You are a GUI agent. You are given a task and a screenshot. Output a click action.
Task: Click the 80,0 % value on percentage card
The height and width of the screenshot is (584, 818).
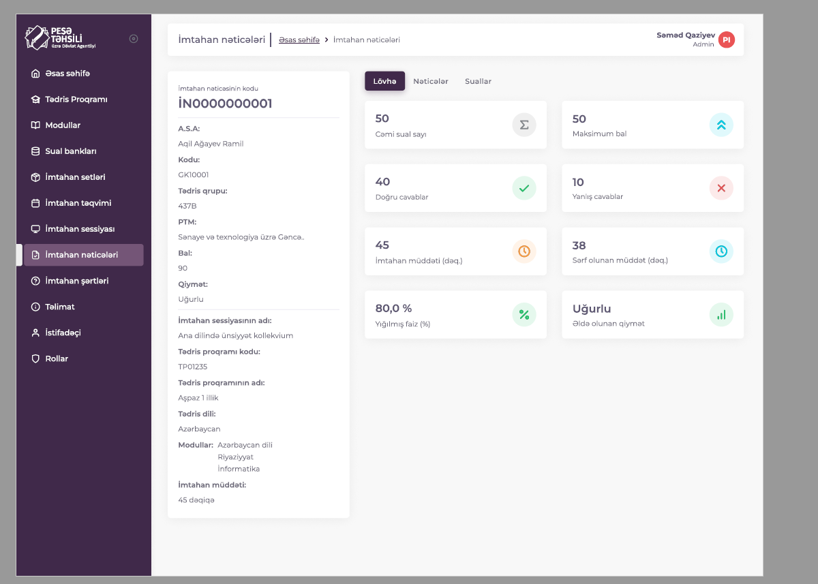coord(394,309)
